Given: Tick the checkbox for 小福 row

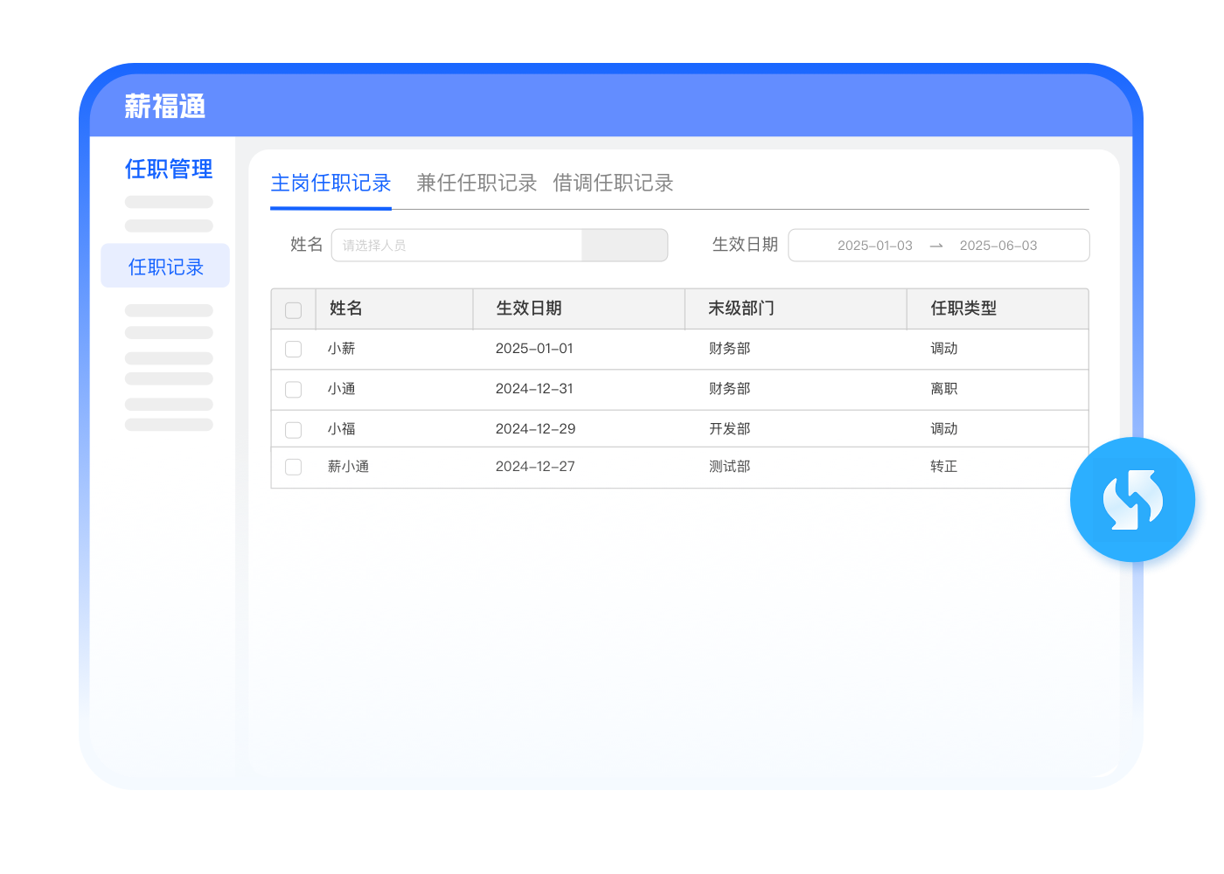Looking at the screenshot, I should tap(294, 429).
